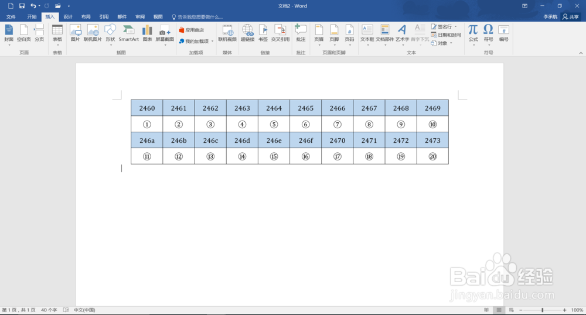Zoom in with the plus button
The width and height of the screenshot is (586, 315).
564,310
